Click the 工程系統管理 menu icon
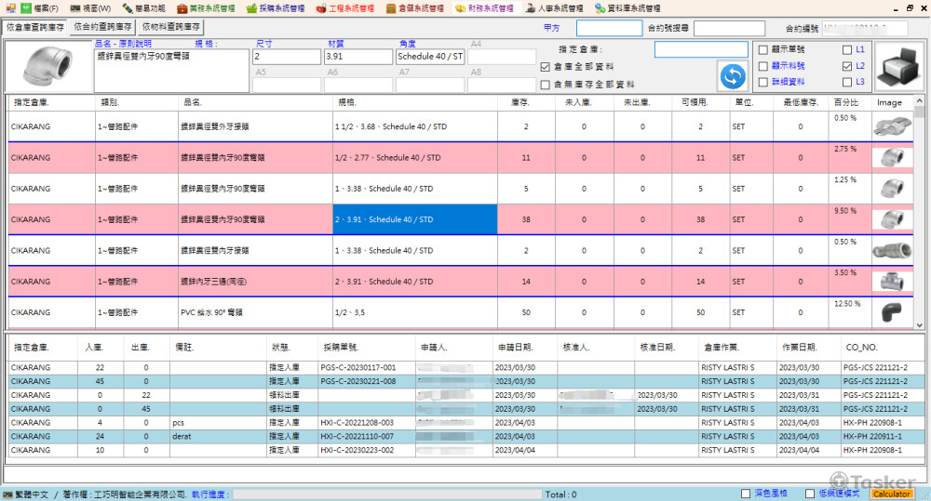931x501 pixels. tap(322, 8)
